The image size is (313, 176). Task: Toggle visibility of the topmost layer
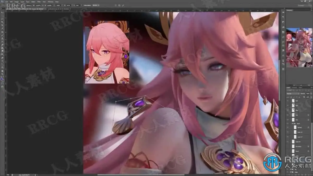pos(287,101)
